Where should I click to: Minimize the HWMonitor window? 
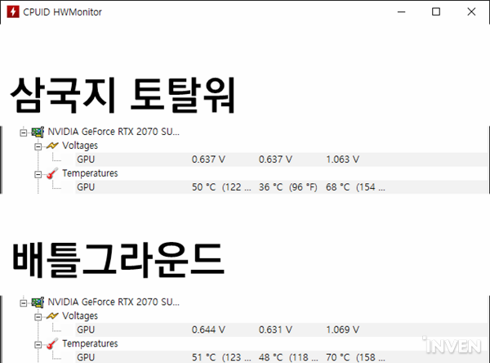[x=401, y=12]
